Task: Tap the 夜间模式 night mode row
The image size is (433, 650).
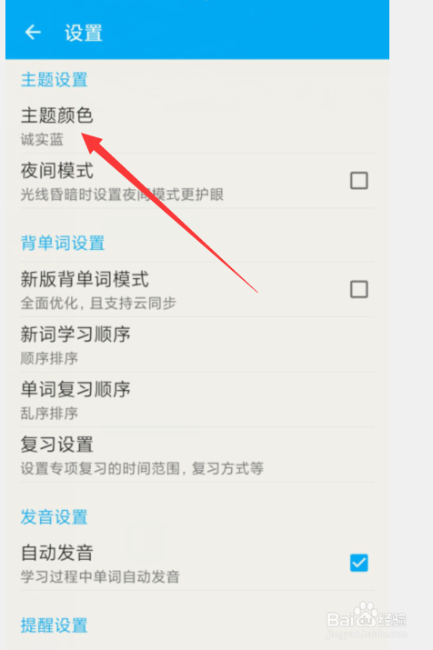Action: point(197,181)
